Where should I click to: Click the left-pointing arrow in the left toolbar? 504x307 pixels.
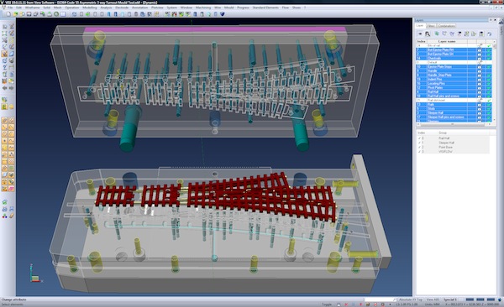tap(4, 88)
